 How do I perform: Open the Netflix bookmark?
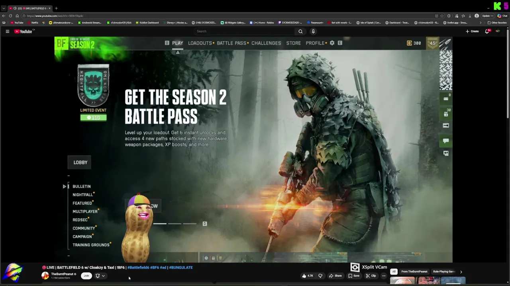[x=33, y=23]
